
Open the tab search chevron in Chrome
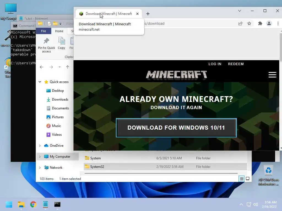click(240, 11)
